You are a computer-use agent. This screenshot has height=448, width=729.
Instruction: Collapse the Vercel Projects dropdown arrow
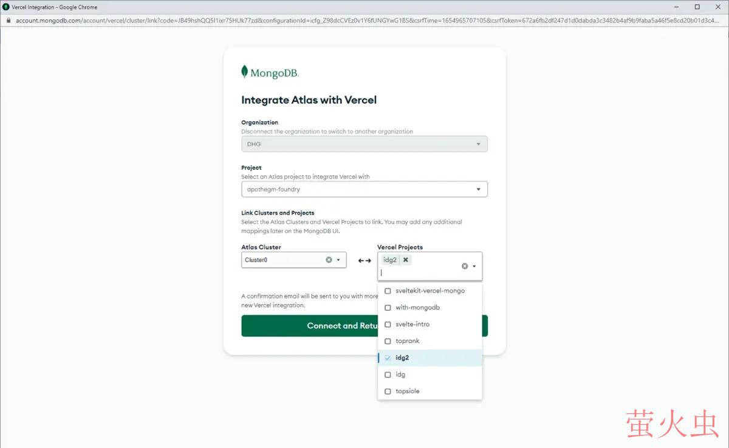coord(474,266)
